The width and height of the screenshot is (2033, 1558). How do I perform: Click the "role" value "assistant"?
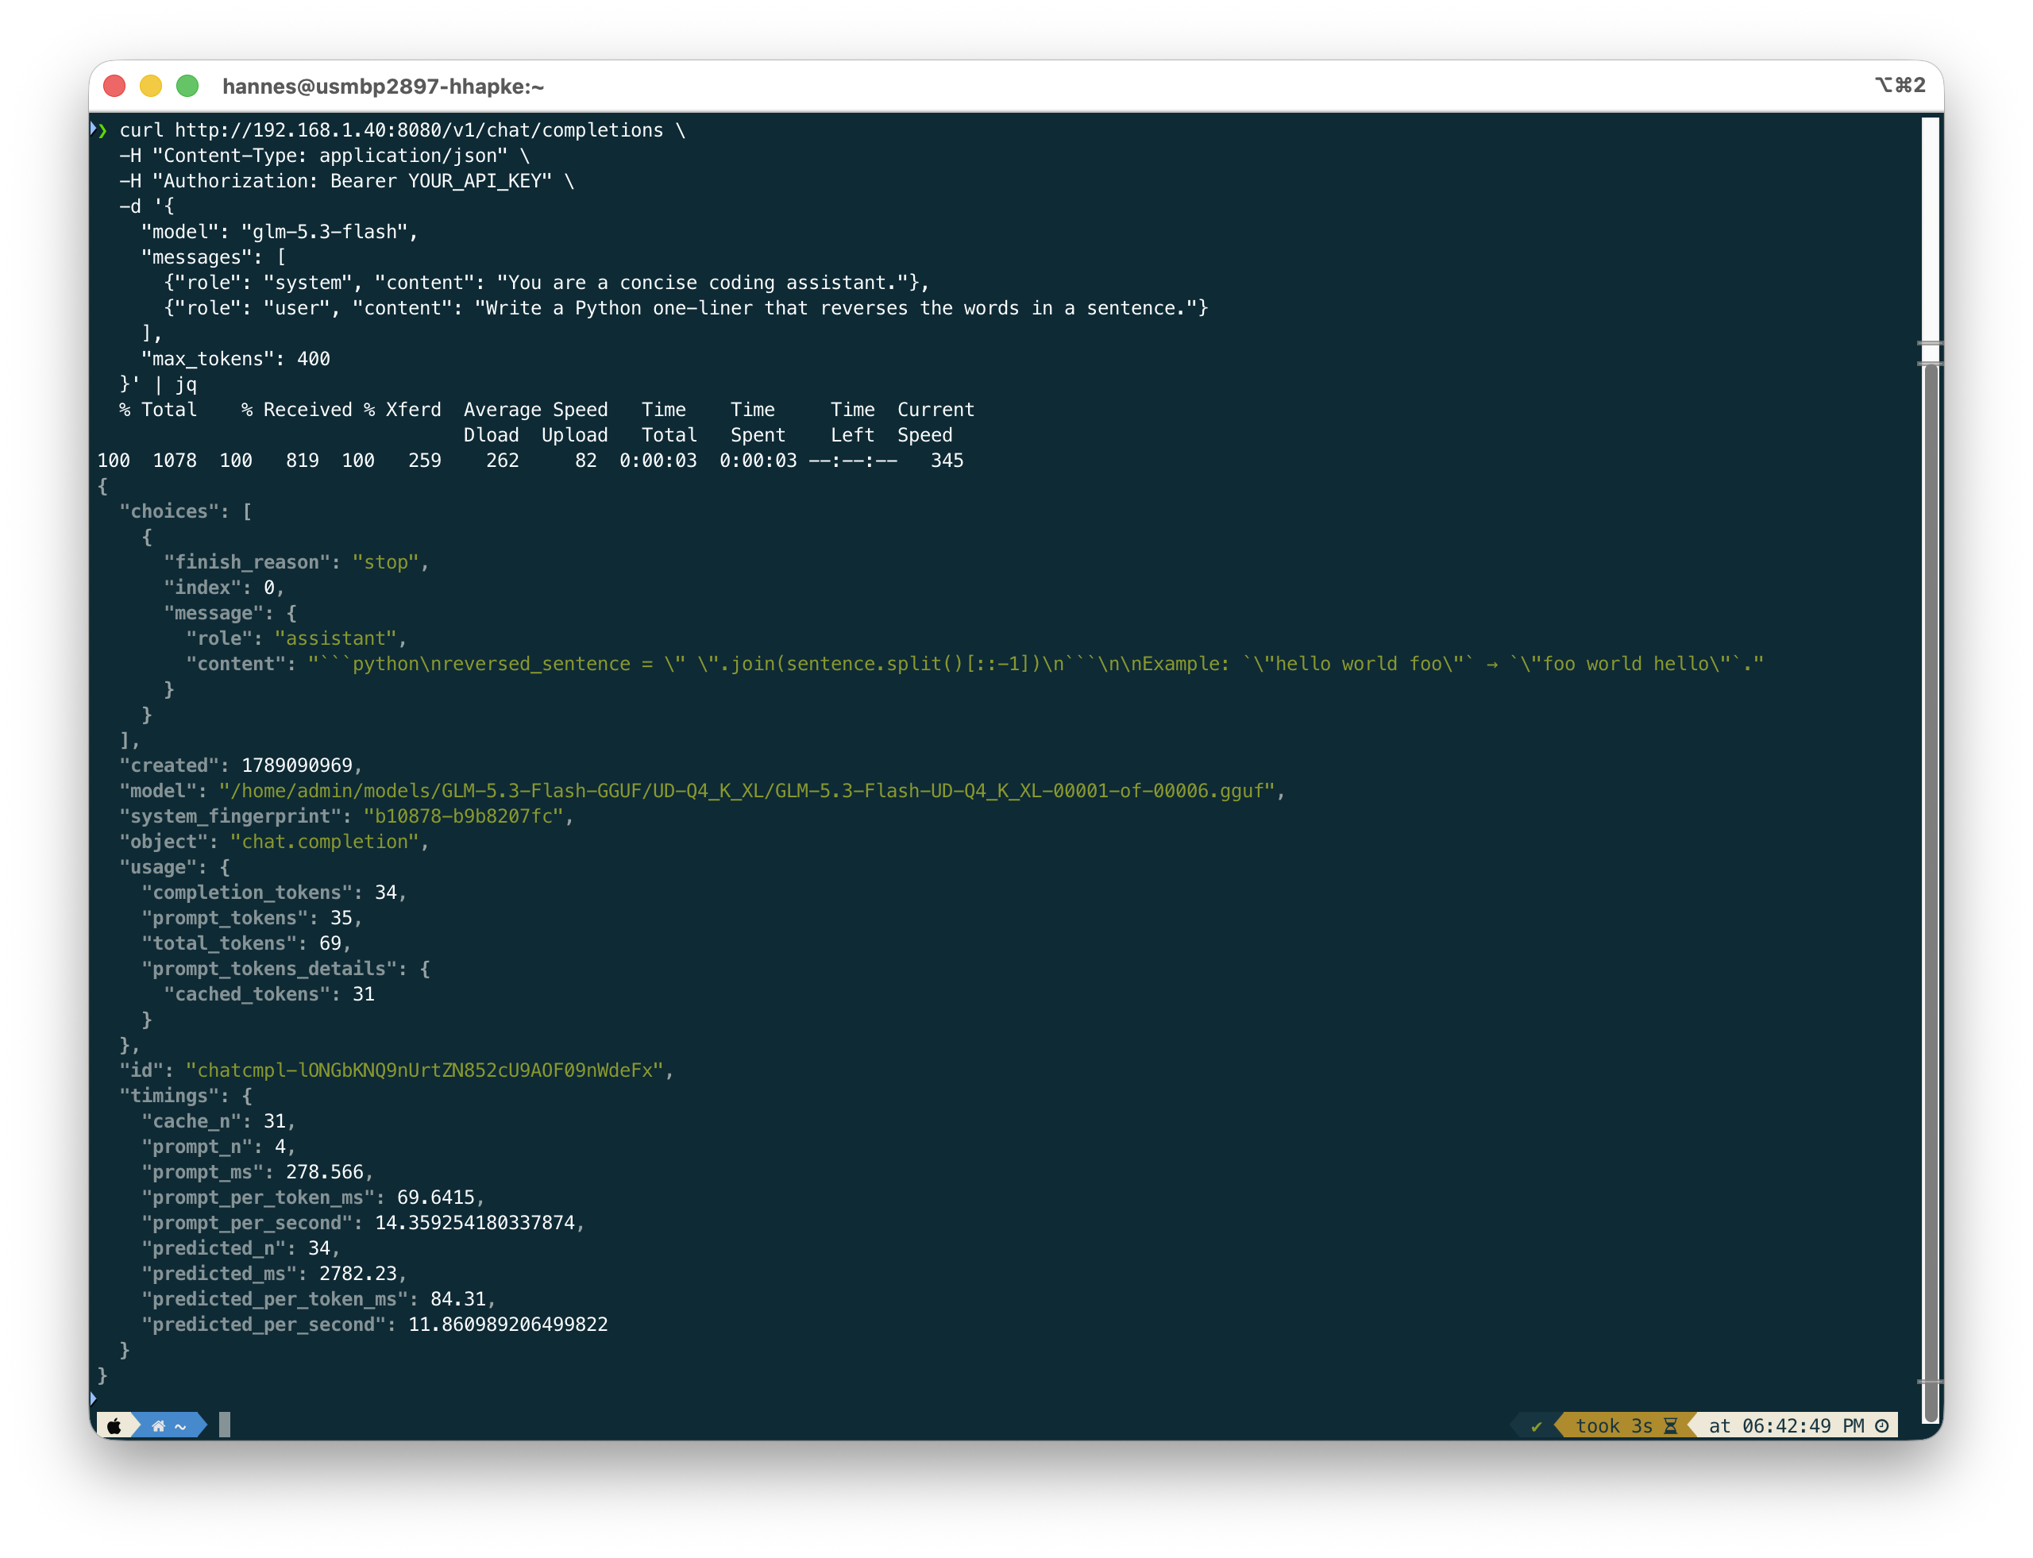pos(336,639)
